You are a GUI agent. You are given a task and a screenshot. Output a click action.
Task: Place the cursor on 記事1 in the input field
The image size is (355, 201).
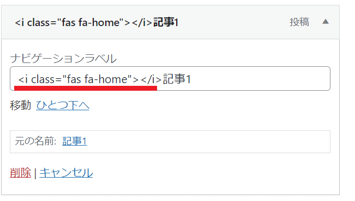[x=177, y=79]
